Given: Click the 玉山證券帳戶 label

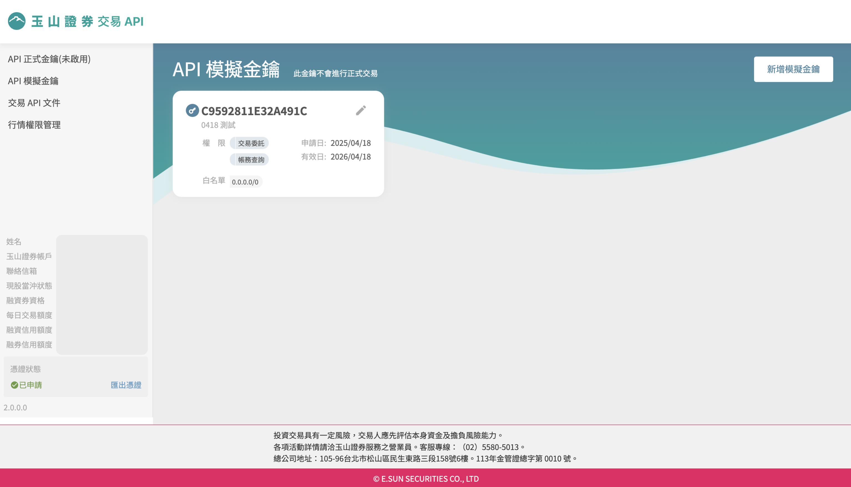Looking at the screenshot, I should click(29, 256).
